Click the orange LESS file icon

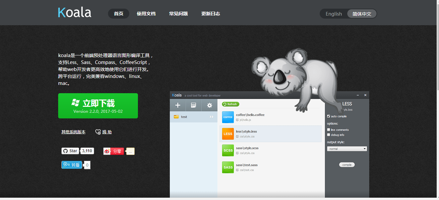click(228, 134)
